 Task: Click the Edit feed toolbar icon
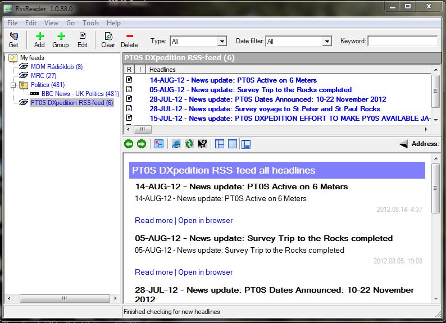[83, 36]
